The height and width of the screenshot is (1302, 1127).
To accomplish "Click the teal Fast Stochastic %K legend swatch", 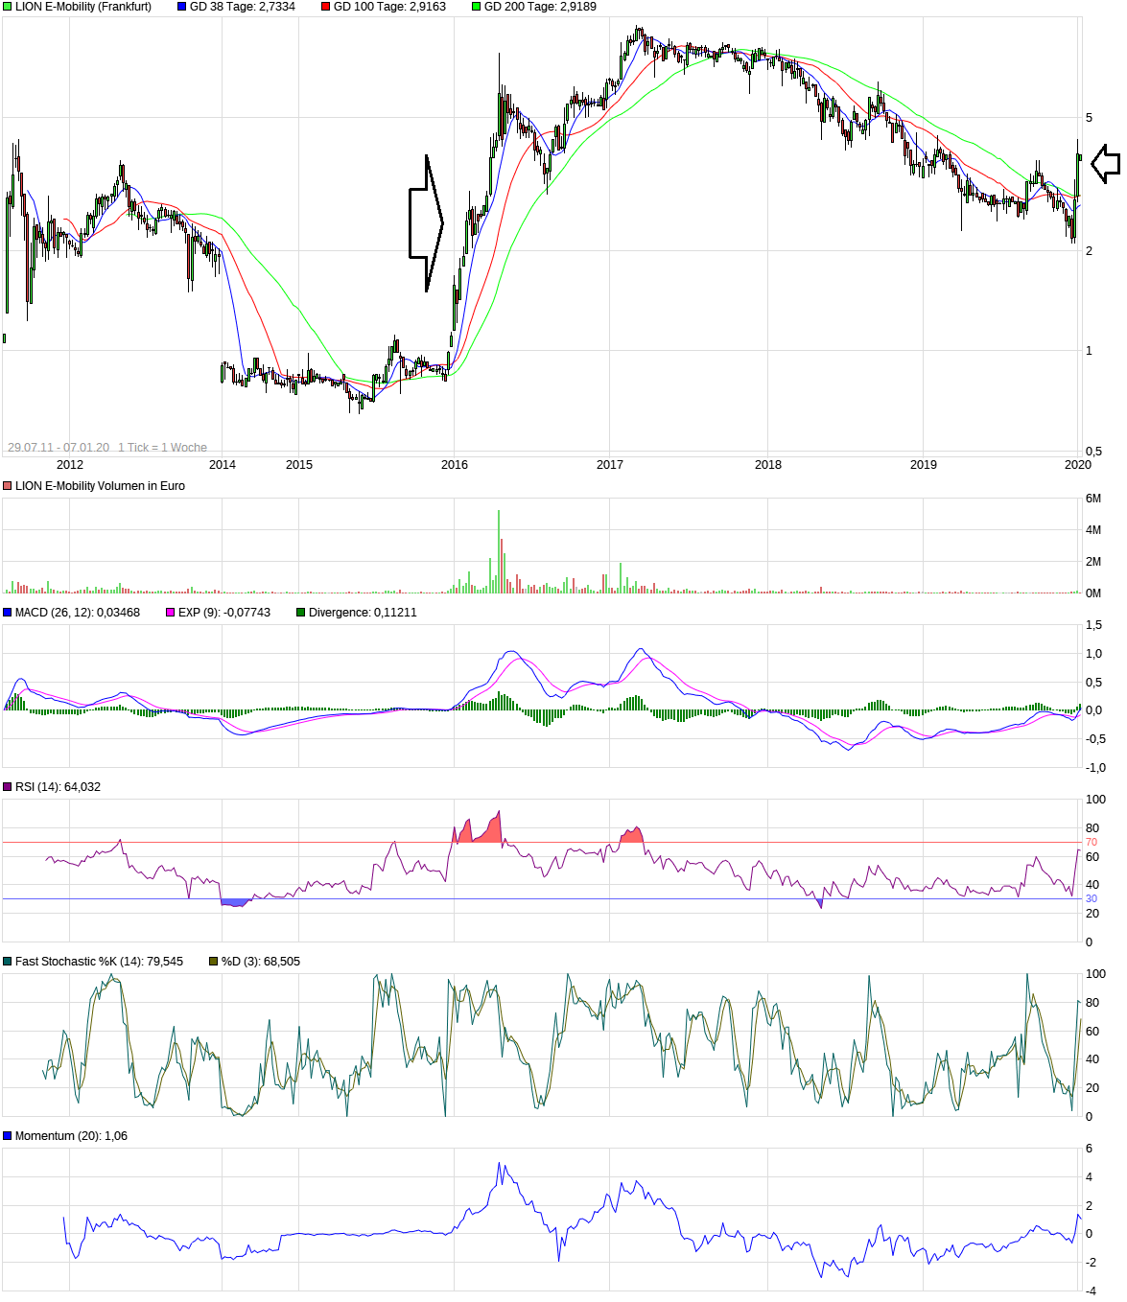I will tap(8, 962).
